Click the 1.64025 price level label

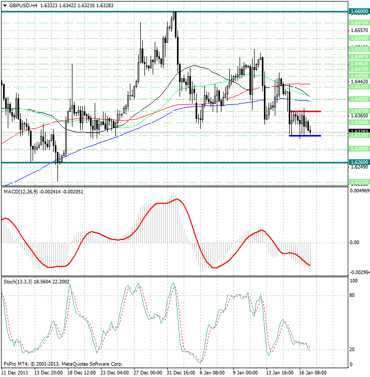pos(359,99)
